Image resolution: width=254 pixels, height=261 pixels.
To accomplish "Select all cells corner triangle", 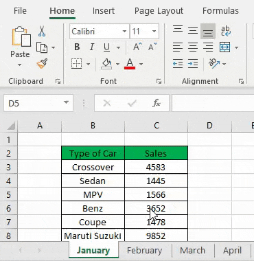I will [11, 126].
